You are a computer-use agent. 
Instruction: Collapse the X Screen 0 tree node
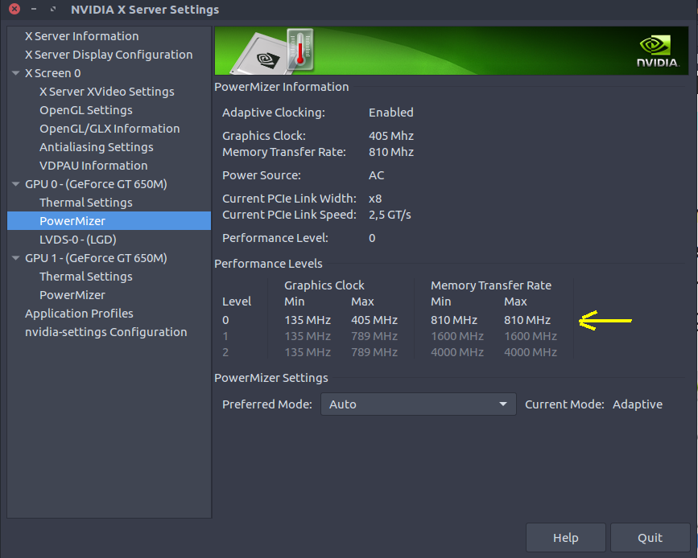tap(15, 73)
